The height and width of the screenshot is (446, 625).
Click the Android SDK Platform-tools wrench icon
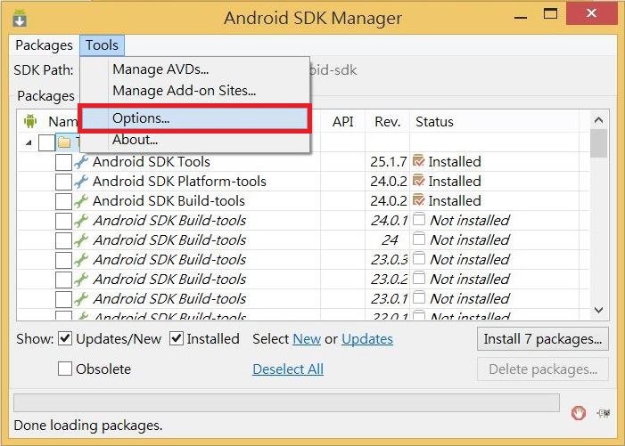coord(82,182)
